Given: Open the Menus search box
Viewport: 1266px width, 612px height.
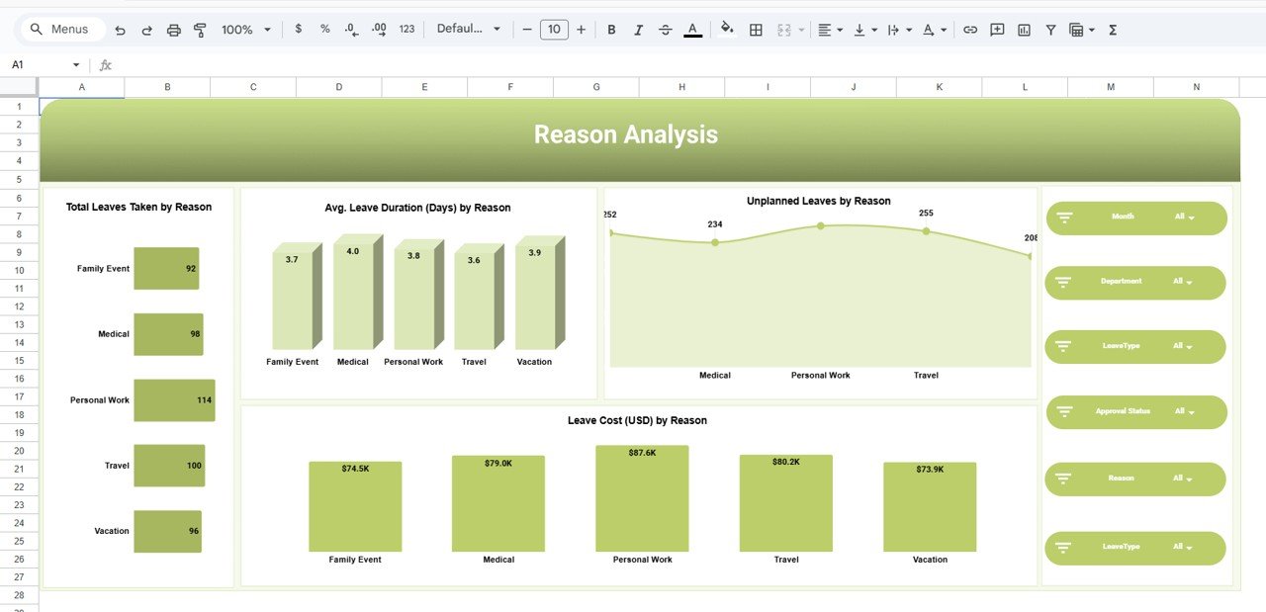Looking at the screenshot, I should coord(61,29).
